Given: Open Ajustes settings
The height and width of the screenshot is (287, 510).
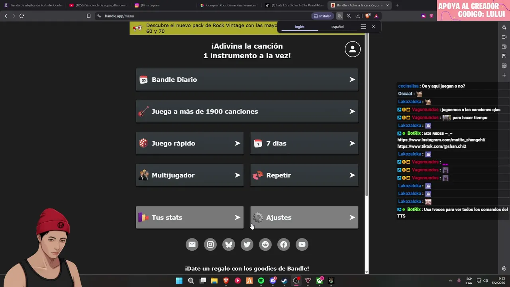Looking at the screenshot, I should click(304, 217).
